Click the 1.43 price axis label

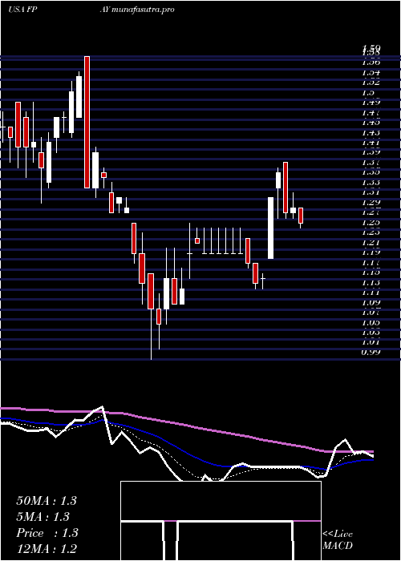coord(371,133)
